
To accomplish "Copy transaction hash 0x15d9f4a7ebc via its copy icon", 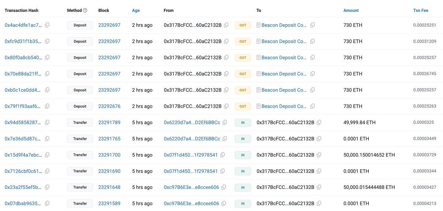I will pos(47,155).
